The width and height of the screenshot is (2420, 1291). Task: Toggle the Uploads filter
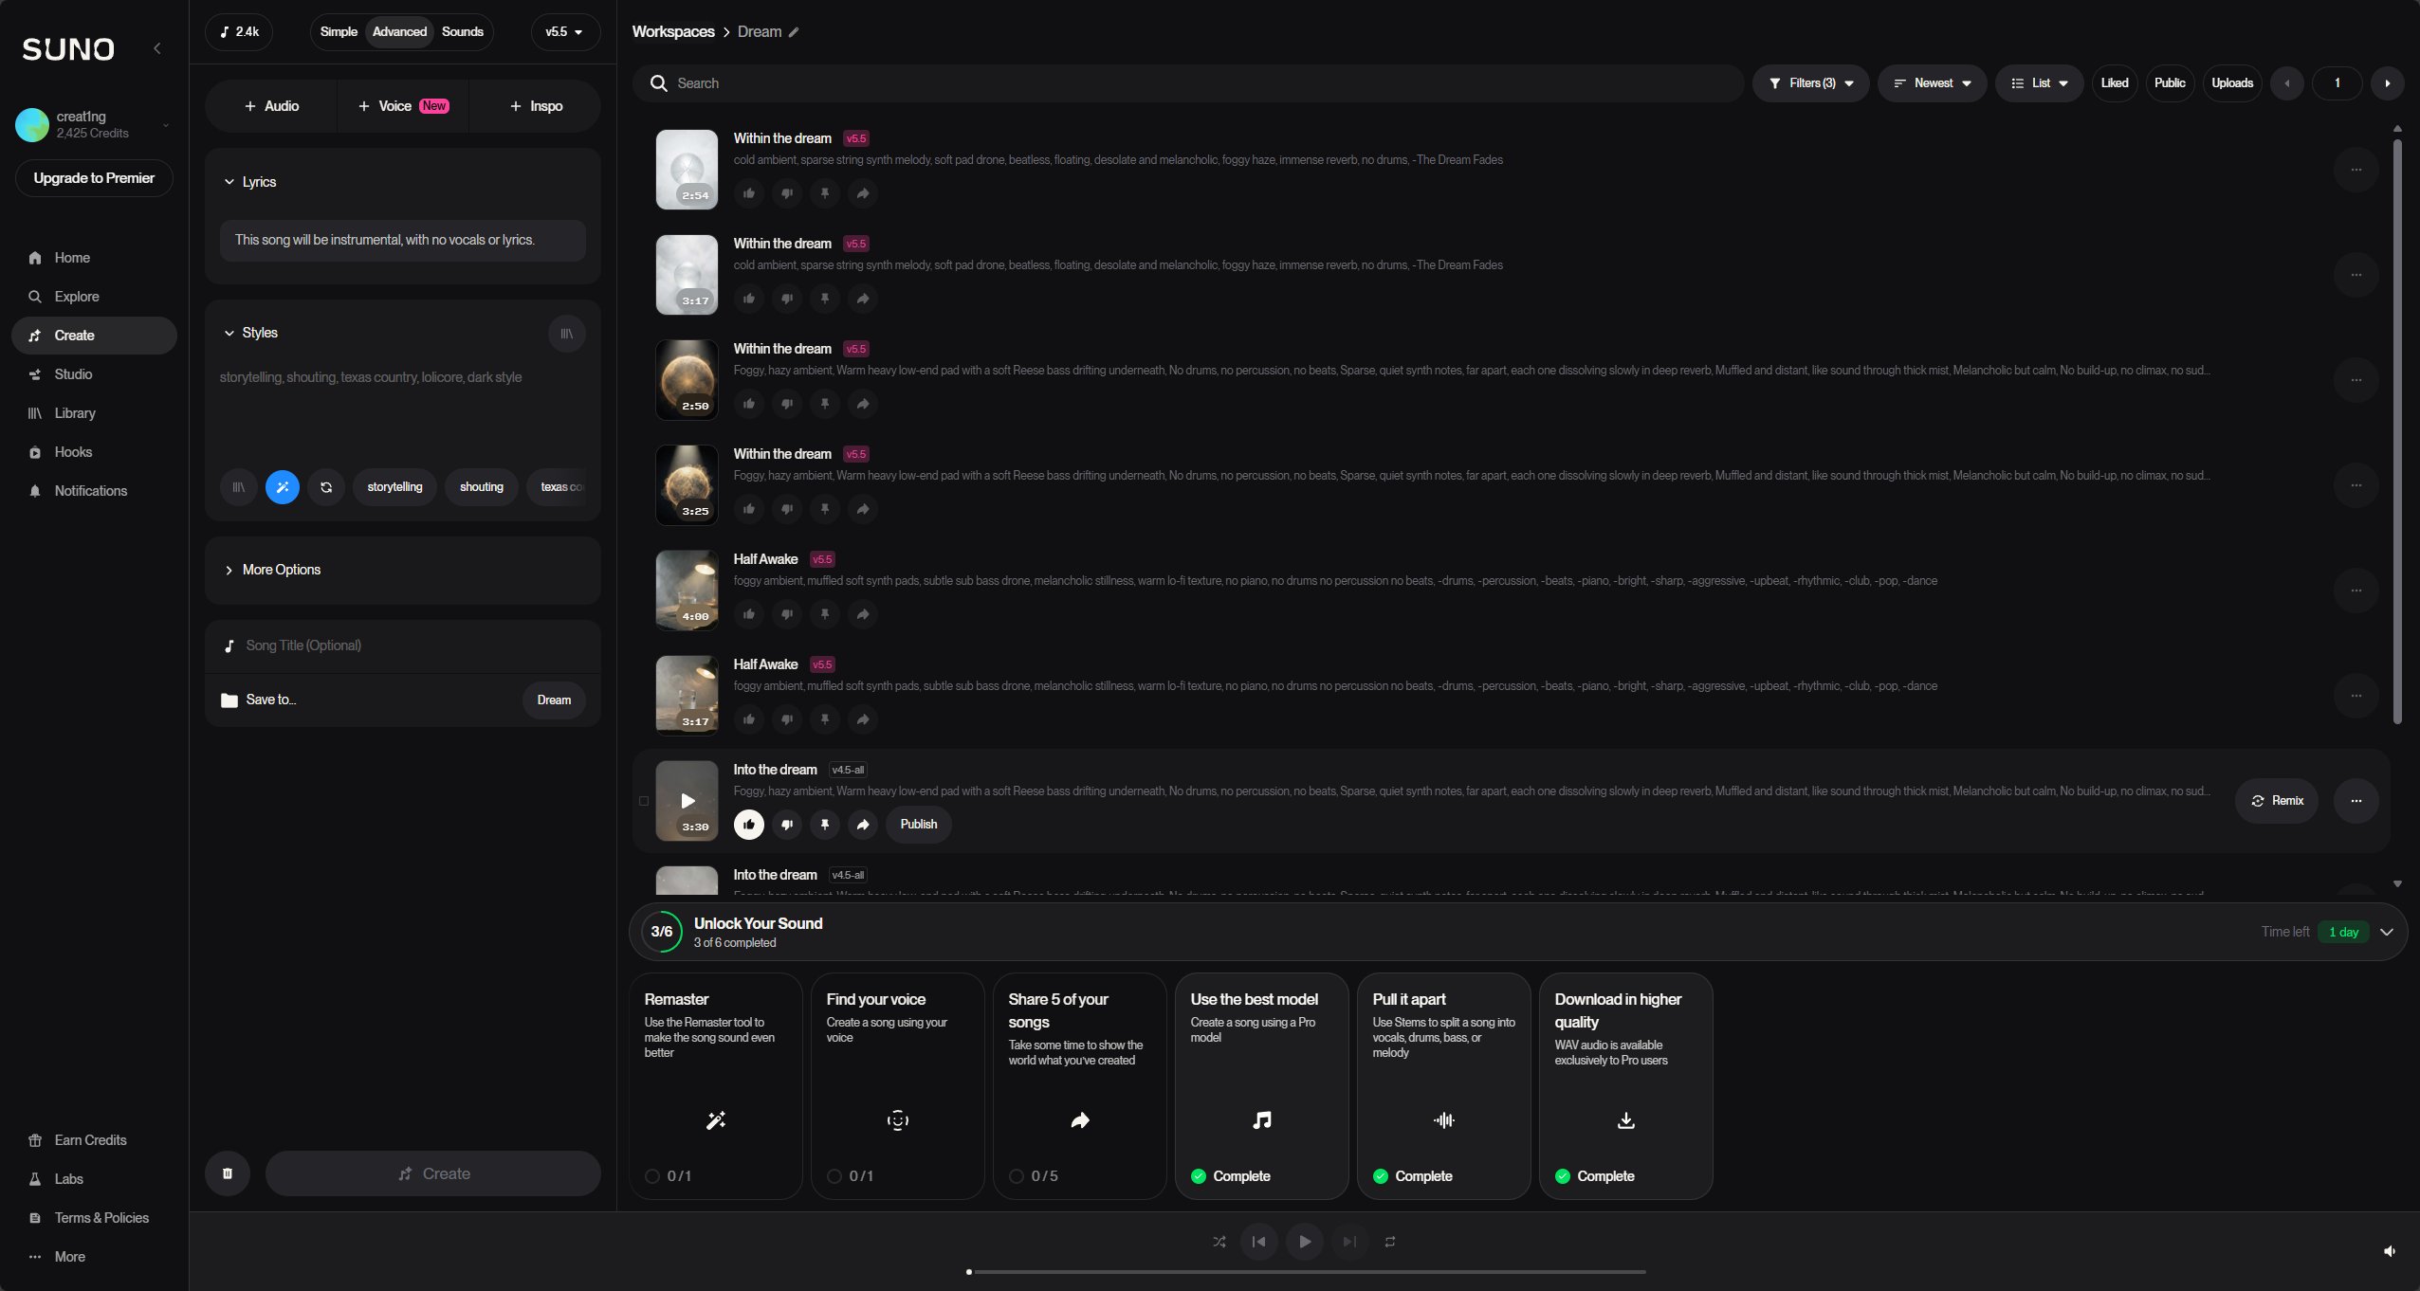click(2232, 83)
